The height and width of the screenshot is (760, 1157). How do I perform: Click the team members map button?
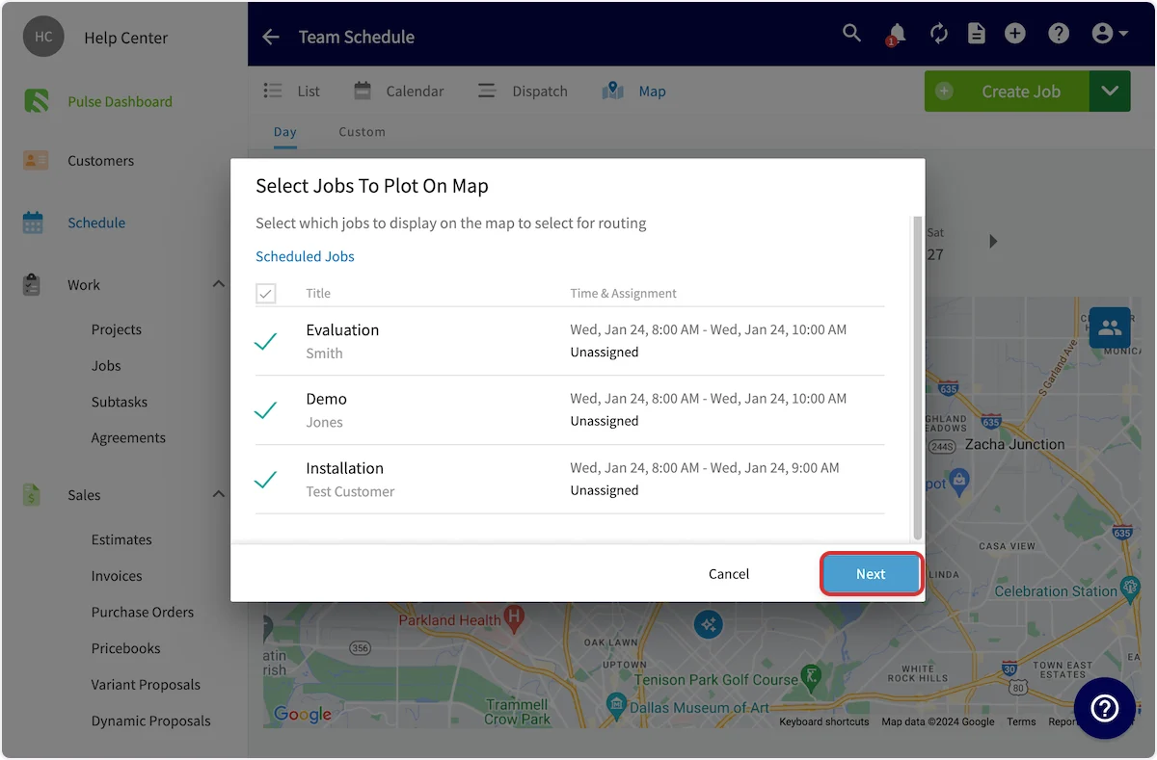[1110, 328]
